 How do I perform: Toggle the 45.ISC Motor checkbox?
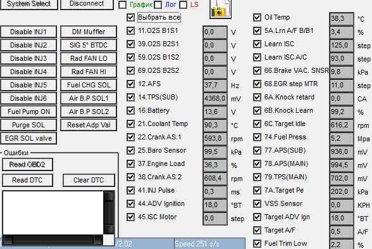point(130,217)
